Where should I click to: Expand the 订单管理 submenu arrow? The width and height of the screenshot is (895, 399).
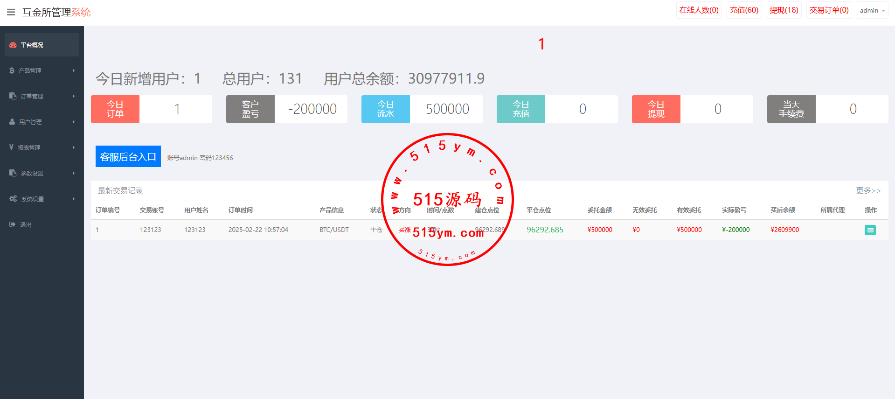(x=73, y=96)
